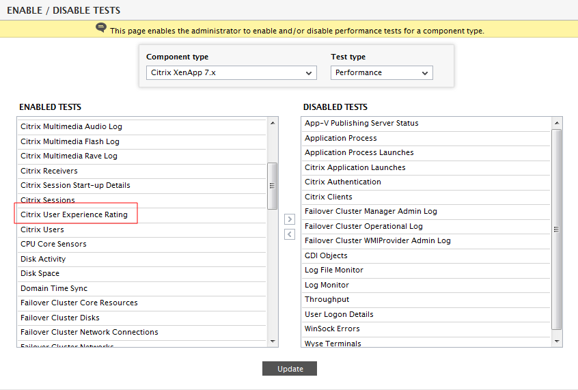Click the Disabled Tests scrollbar thumb
Screen dimensions: 578x390
tap(557, 229)
